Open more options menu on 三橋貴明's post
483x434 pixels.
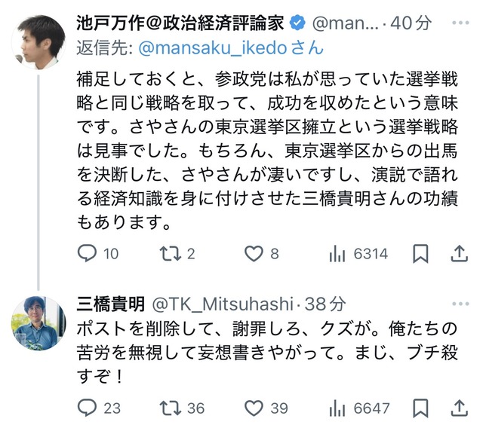coord(459,303)
